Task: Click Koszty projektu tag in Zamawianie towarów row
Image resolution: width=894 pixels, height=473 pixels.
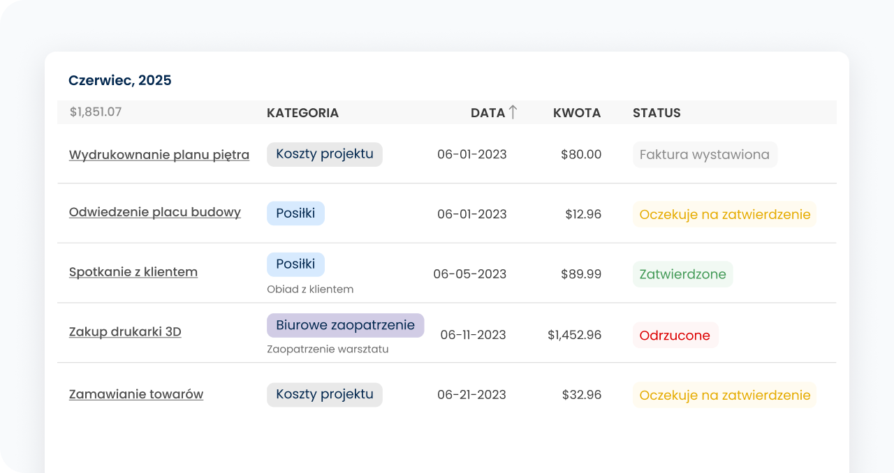Action: (324, 394)
